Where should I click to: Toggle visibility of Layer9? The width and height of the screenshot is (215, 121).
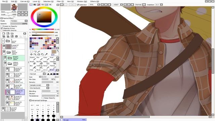[3, 108]
